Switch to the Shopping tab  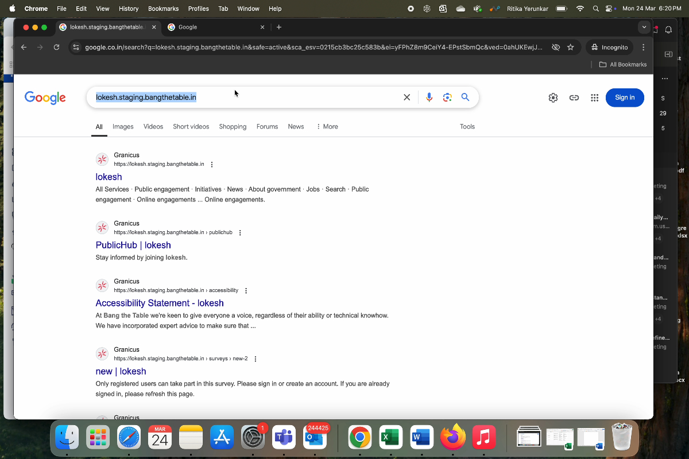tap(233, 127)
